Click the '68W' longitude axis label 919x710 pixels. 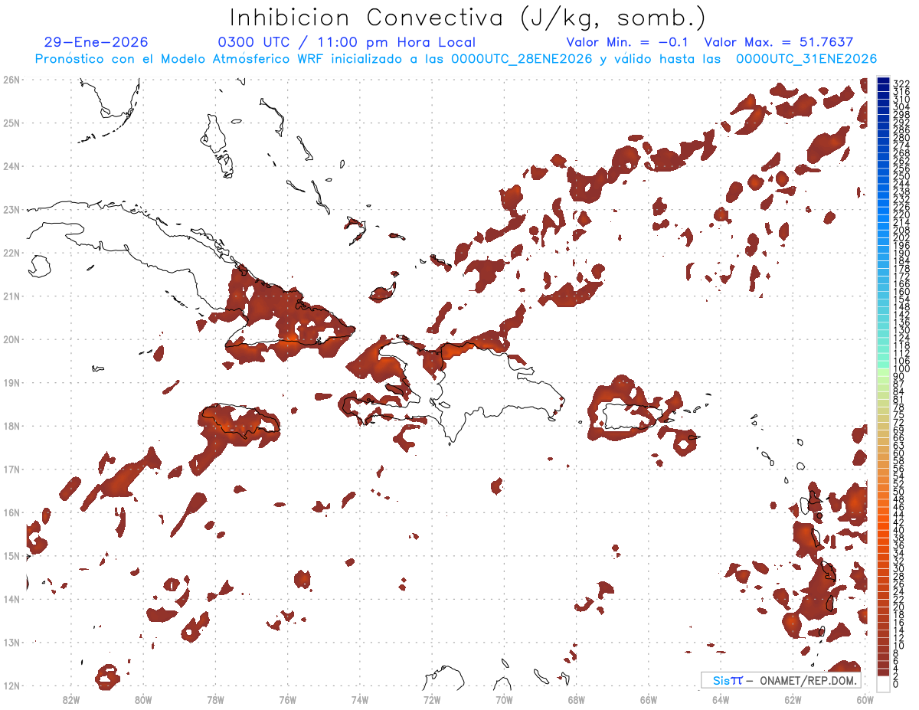[577, 699]
